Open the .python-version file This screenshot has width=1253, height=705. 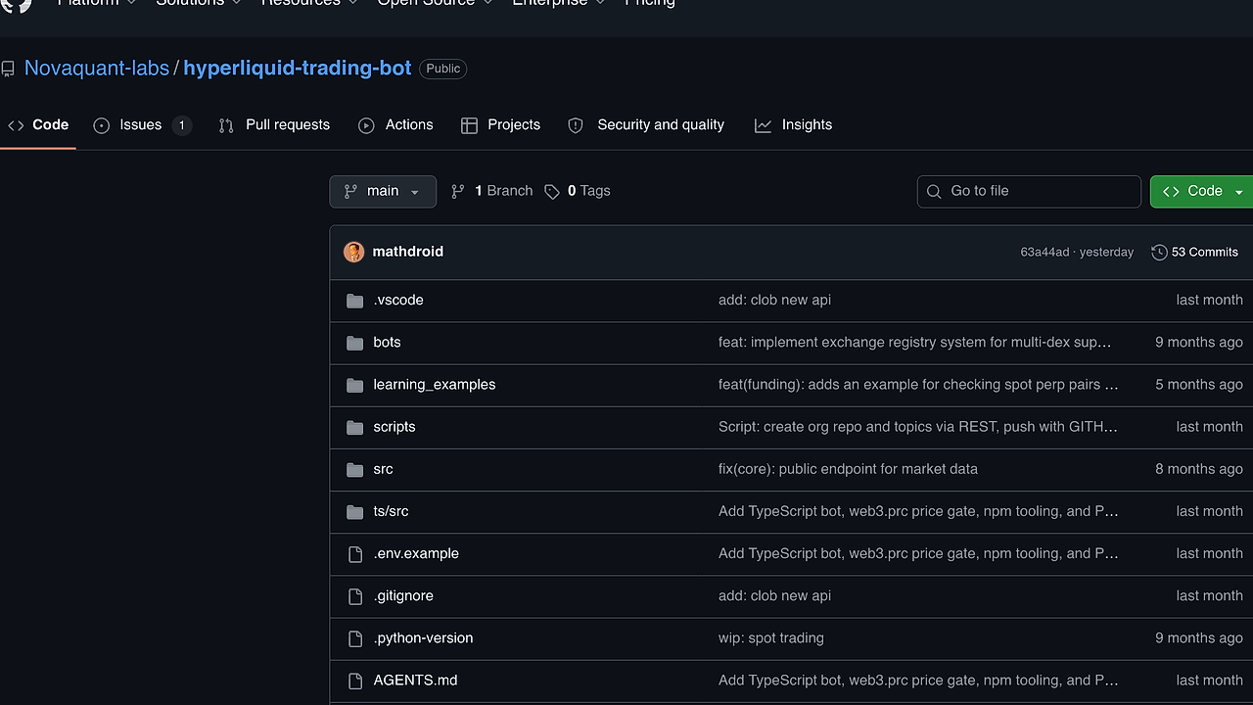[x=423, y=637]
